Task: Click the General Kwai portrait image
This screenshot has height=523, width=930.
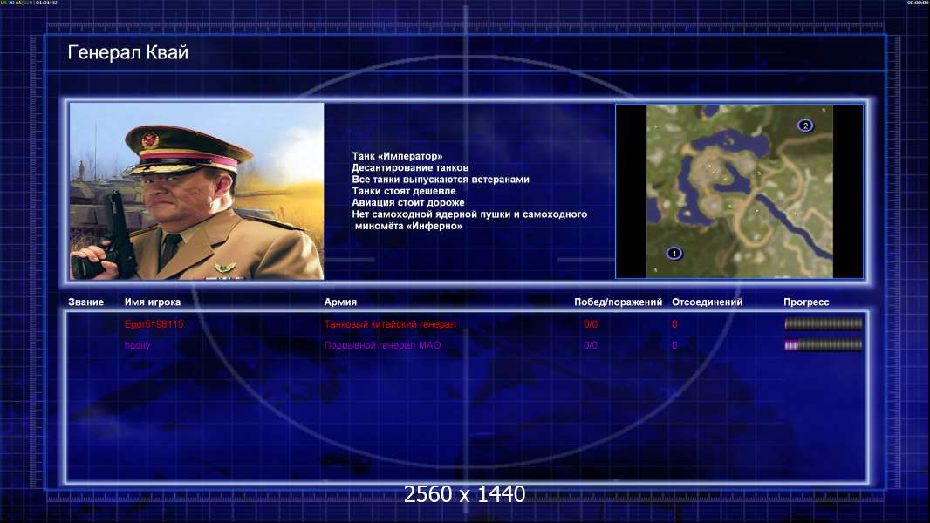Action: (197, 191)
